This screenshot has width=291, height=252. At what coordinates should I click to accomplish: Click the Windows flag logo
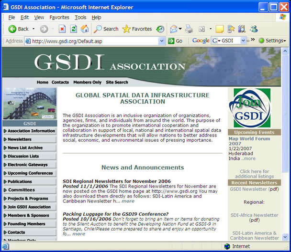pyautogui.click(x=283, y=17)
